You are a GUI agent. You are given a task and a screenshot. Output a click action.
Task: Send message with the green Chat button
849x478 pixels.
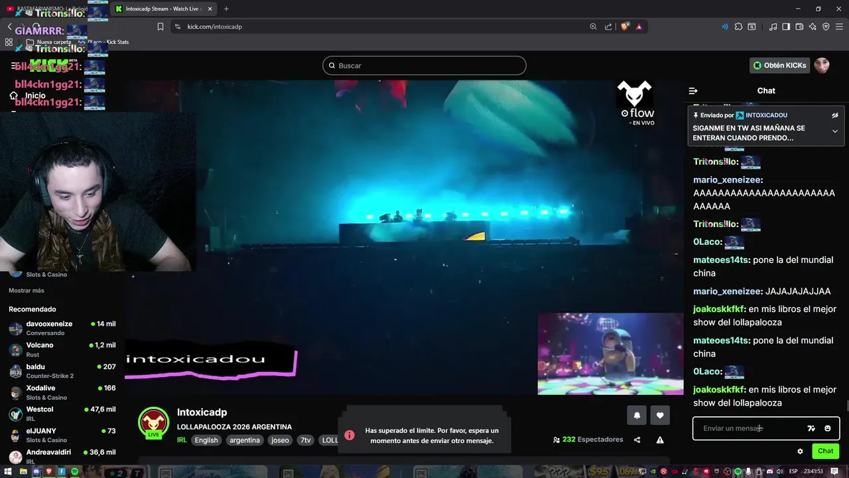click(x=826, y=451)
